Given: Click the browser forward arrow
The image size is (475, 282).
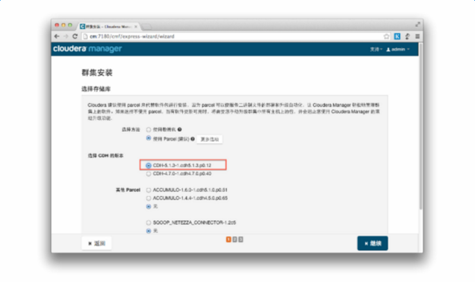Looking at the screenshot, I should tap(65, 36).
